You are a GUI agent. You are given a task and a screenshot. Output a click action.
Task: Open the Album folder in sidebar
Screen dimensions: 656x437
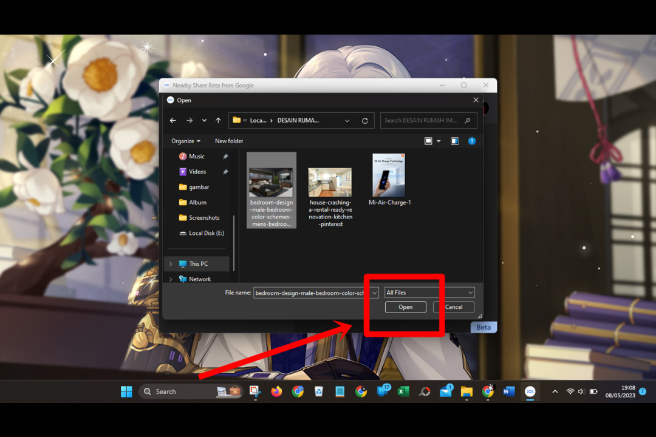(197, 202)
